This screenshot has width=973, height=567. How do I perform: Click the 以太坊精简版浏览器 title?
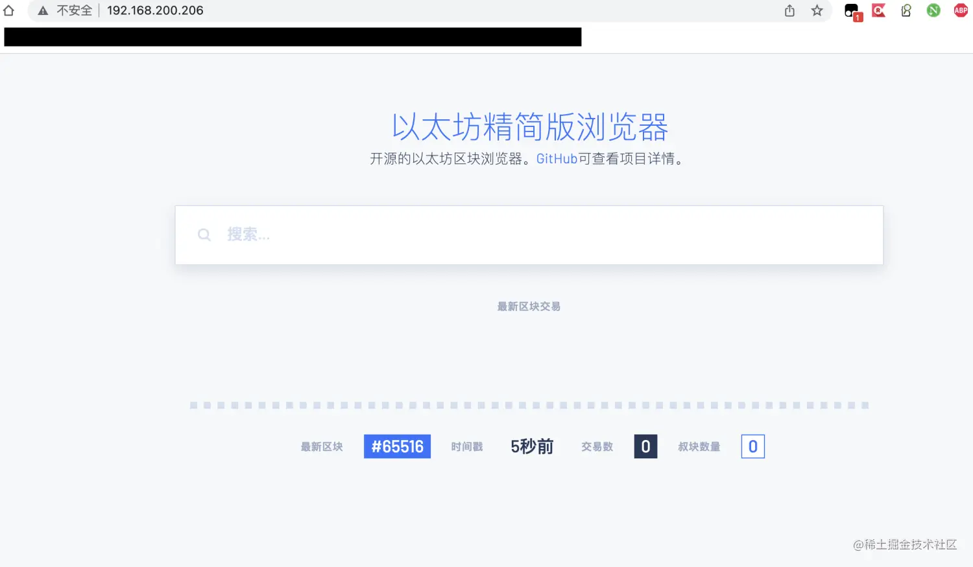point(530,127)
